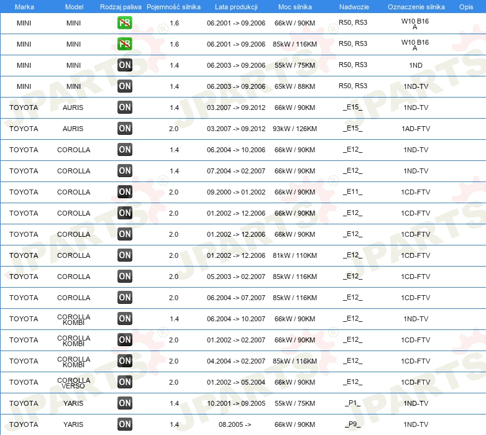Click the ON diesel icon in AURIS 2.0 row
Image resolution: width=486 pixels, height=435 pixels.
[125, 128]
